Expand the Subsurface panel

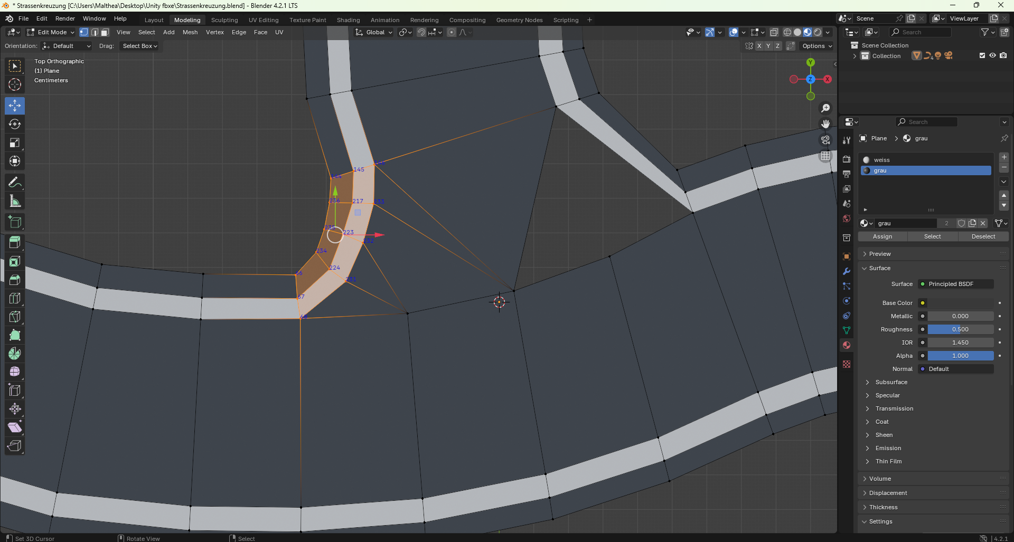(x=891, y=382)
